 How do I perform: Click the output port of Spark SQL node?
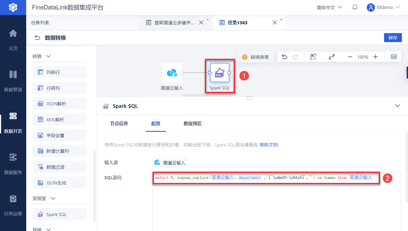[x=229, y=73]
